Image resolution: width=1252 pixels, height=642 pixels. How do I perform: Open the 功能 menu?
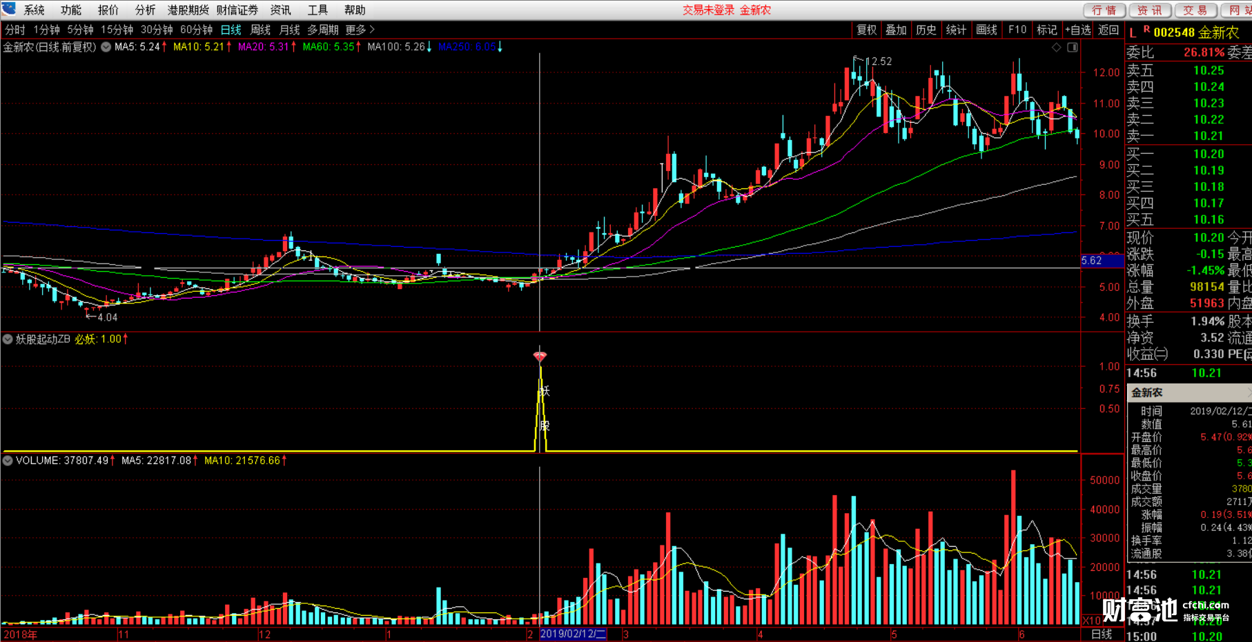pos(70,10)
